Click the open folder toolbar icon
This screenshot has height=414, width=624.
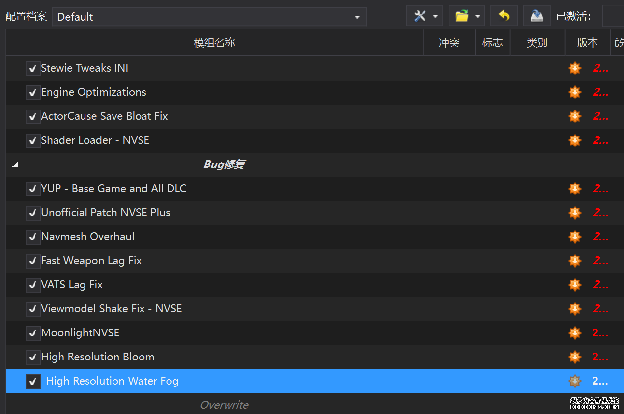tap(462, 16)
